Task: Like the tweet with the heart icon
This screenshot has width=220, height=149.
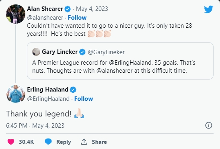Action: (11, 142)
